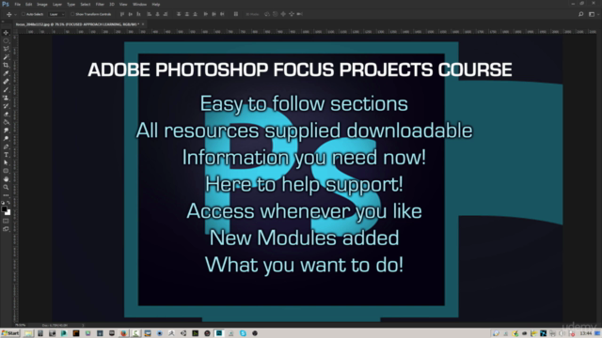Open the Move tool preset picker arrow
The image size is (602, 338).
(x=15, y=14)
